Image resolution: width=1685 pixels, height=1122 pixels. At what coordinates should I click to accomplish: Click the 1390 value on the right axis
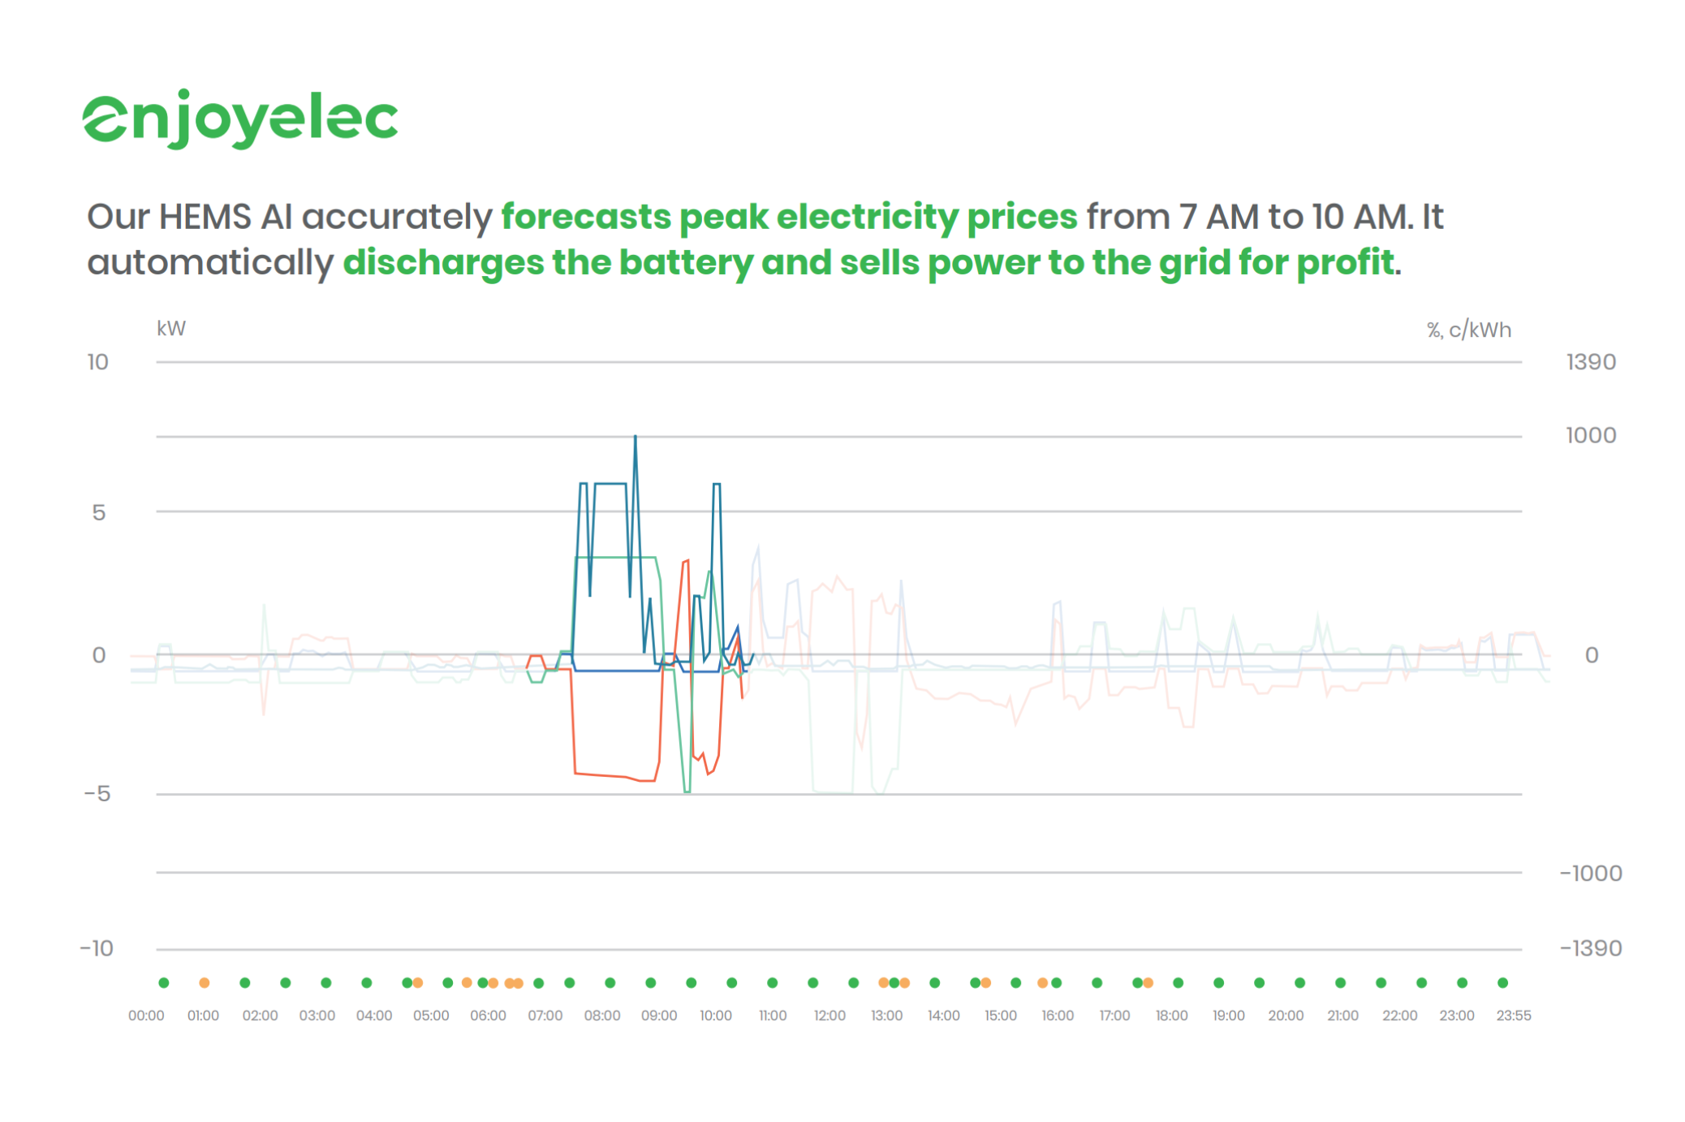1591,362
